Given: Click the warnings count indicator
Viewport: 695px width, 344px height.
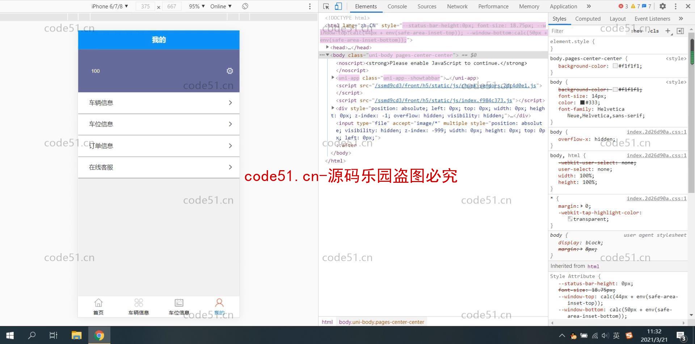Looking at the screenshot, I should click(x=635, y=6).
